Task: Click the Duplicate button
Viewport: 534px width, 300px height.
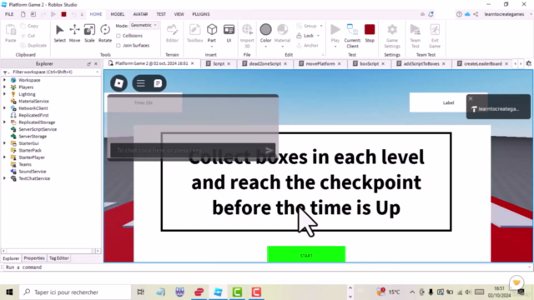Action: coord(33,46)
